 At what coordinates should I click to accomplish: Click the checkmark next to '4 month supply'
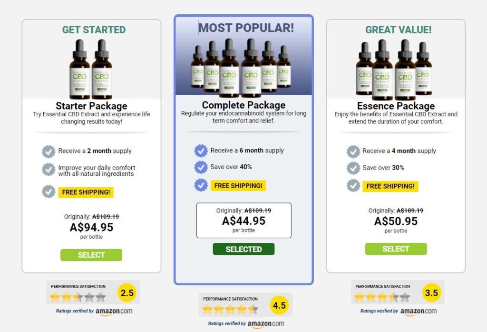tap(354, 151)
